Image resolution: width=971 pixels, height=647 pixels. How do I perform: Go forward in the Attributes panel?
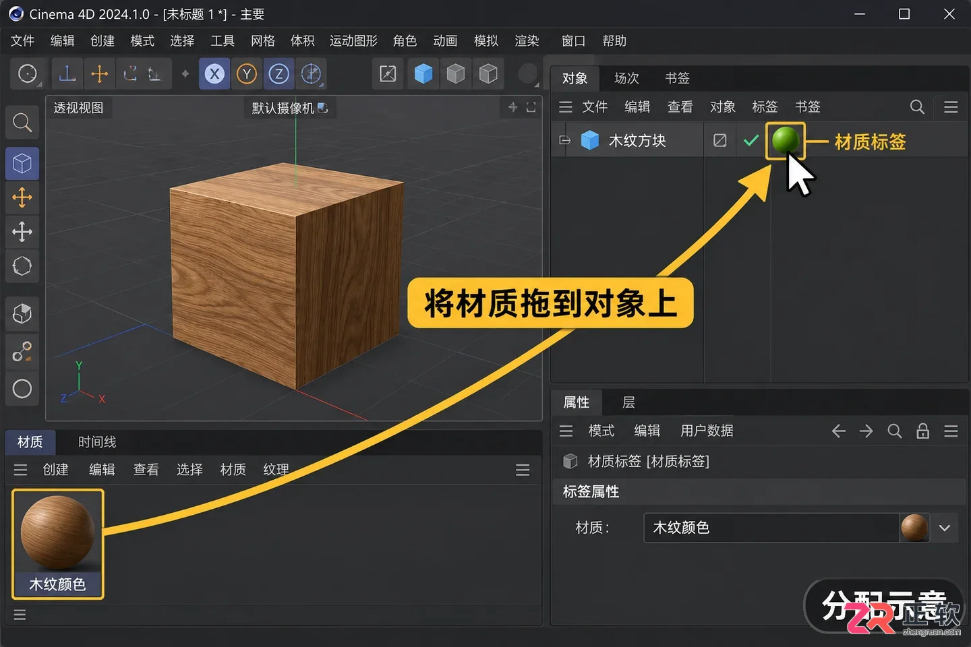(x=866, y=431)
